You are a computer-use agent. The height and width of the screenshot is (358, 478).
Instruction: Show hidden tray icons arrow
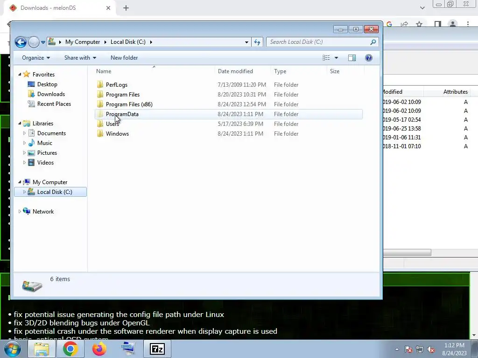397,349
